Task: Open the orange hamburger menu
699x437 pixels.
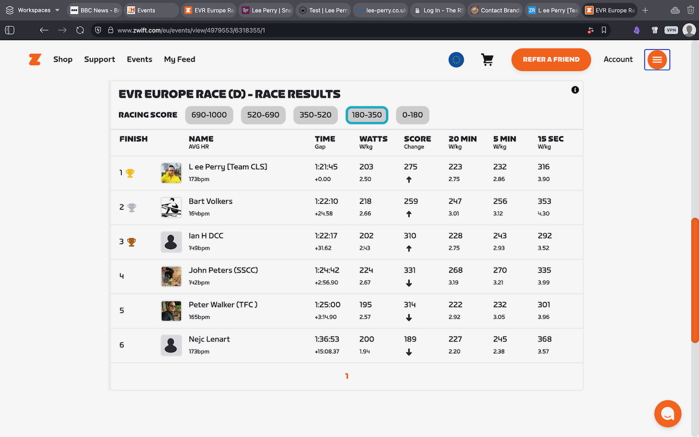Action: click(x=657, y=60)
